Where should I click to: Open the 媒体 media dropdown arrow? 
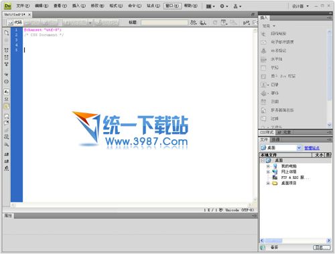[268, 93]
